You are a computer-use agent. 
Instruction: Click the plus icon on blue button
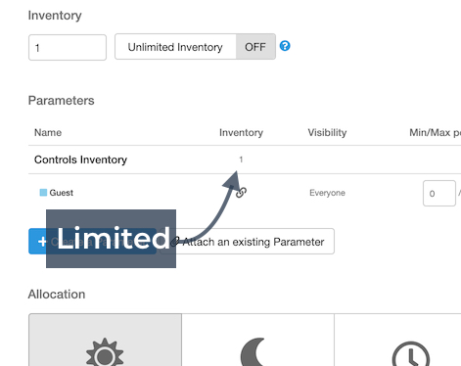(x=42, y=242)
